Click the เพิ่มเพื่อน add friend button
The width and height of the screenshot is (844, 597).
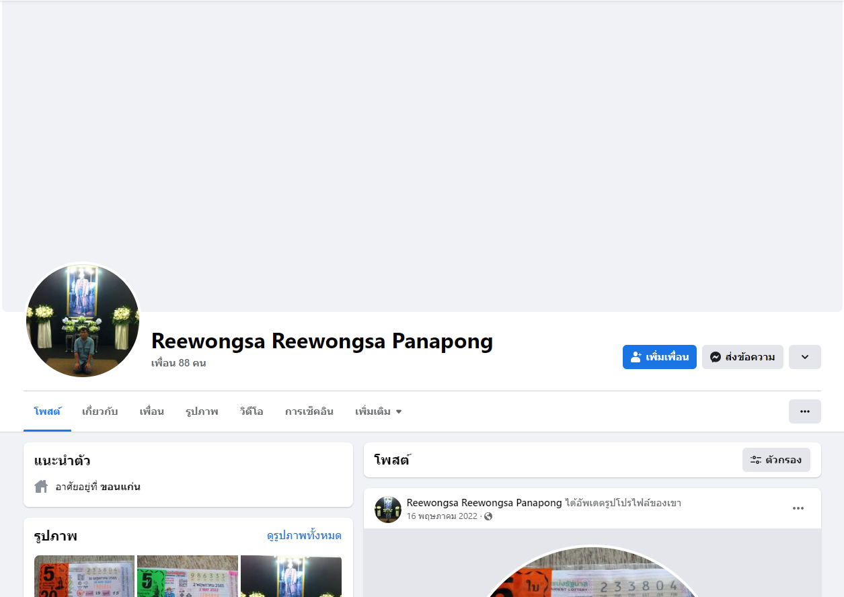tap(659, 357)
